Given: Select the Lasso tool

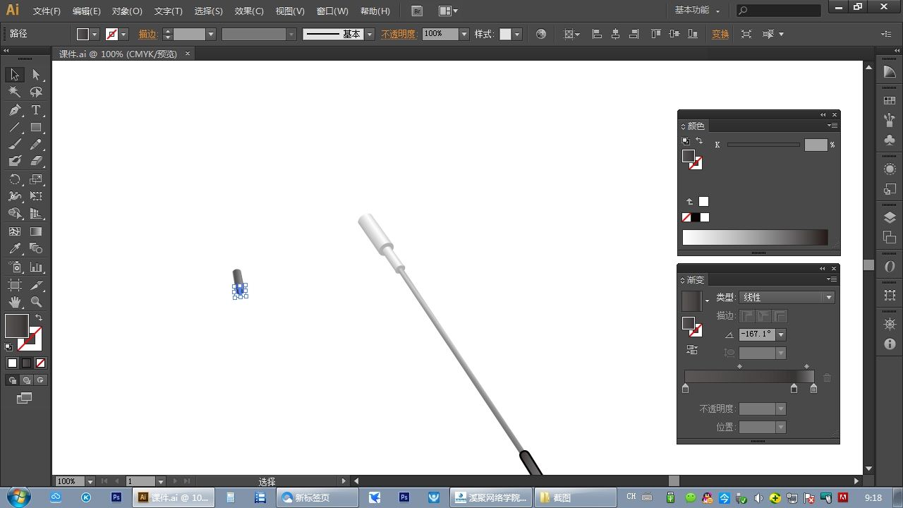Looking at the screenshot, I should click(x=36, y=92).
